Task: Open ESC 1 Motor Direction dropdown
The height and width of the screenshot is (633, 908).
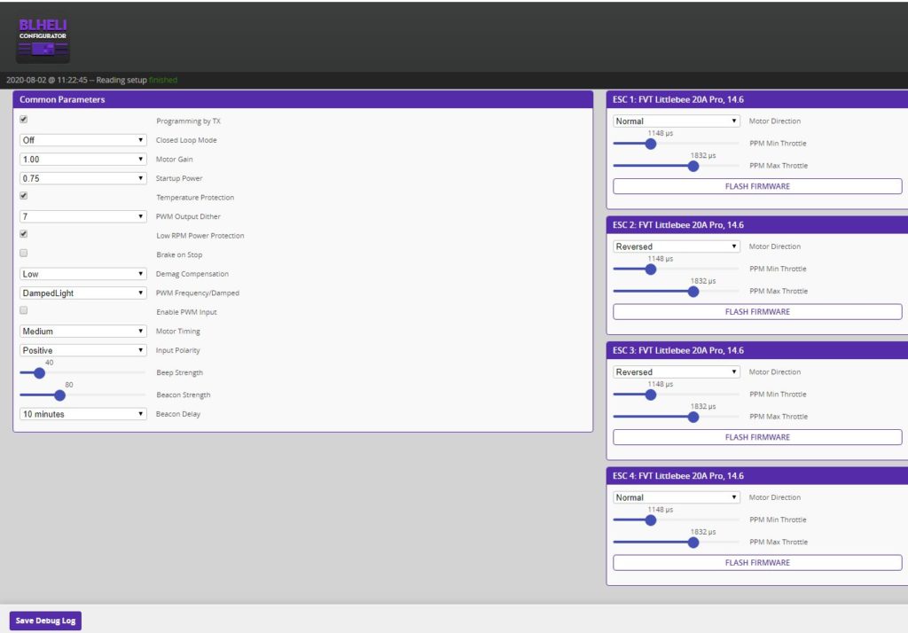Action: coord(677,121)
